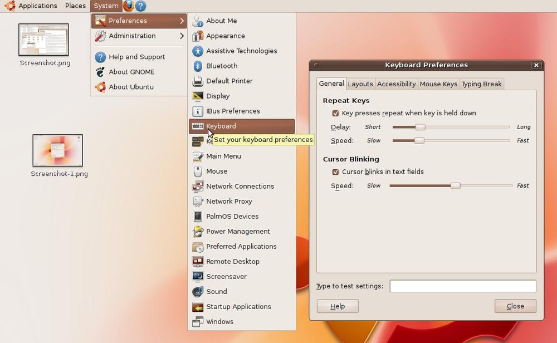Image resolution: width=557 pixels, height=343 pixels.
Task: Click the Close button in Keyboard Preferences
Action: click(515, 306)
